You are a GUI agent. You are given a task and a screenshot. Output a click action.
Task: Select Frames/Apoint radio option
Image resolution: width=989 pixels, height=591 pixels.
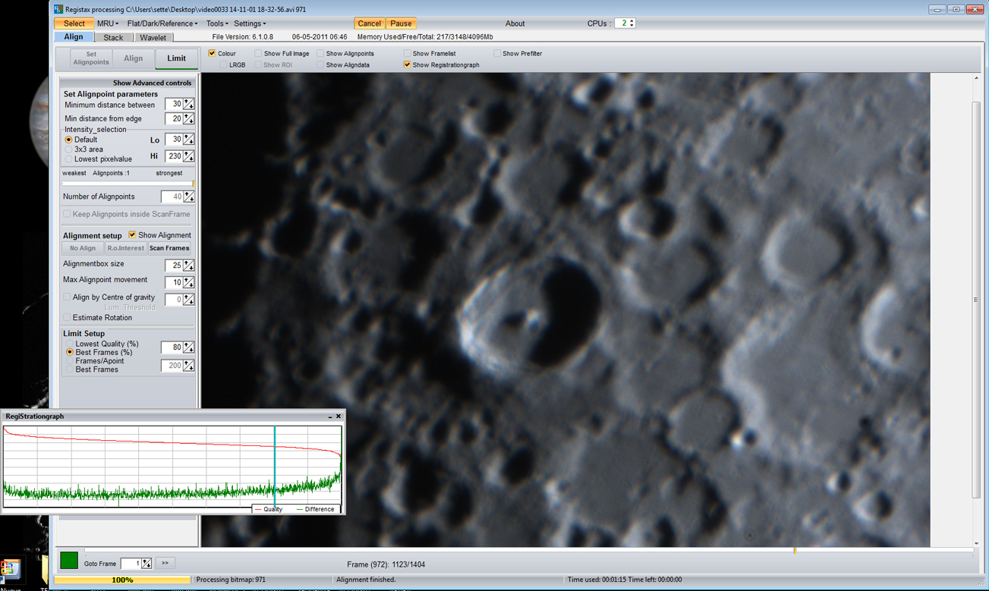pyautogui.click(x=70, y=361)
